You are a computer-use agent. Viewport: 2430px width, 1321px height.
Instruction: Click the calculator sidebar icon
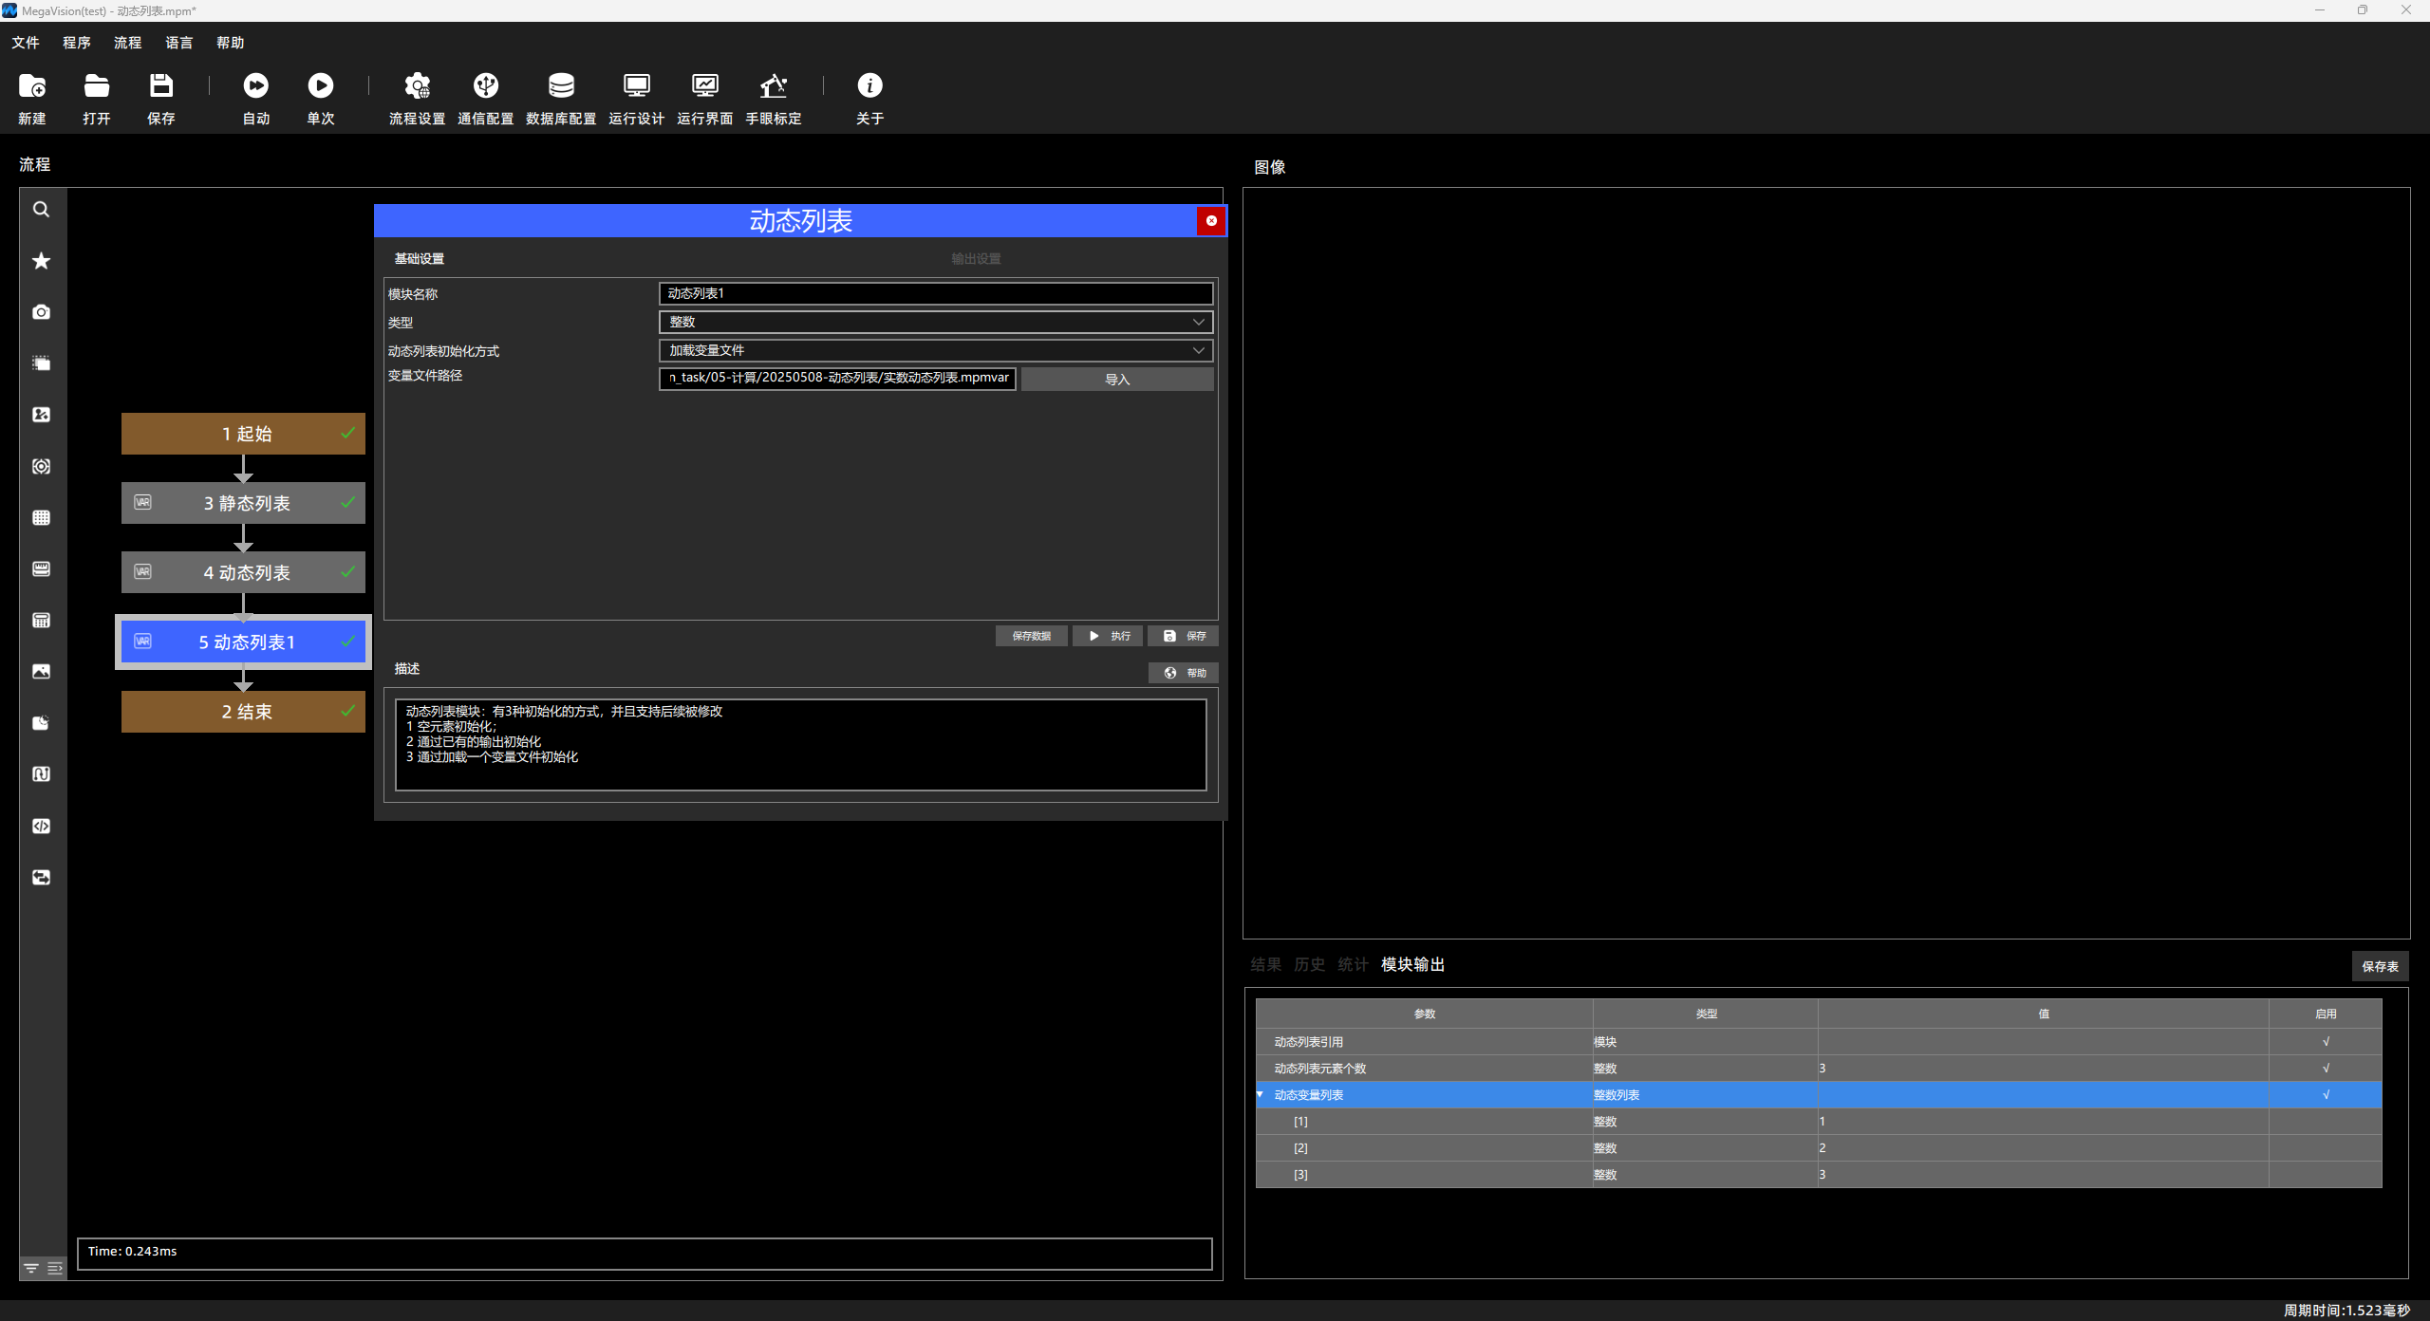(42, 621)
